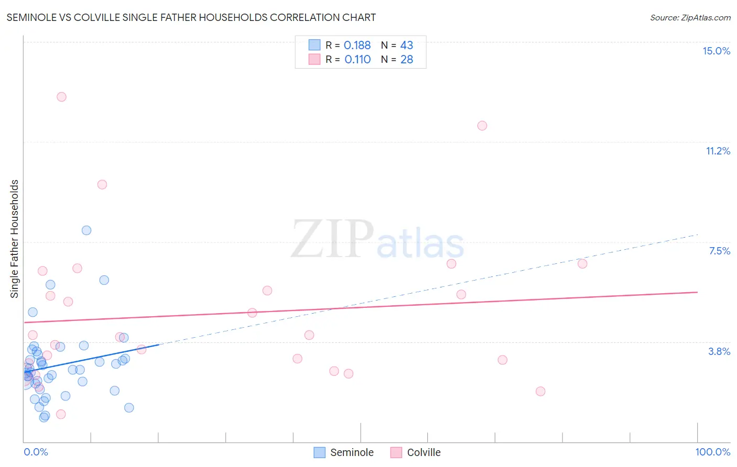Click the solid blue Seminole regression line
This screenshot has width=737, height=467.
pos(91,358)
